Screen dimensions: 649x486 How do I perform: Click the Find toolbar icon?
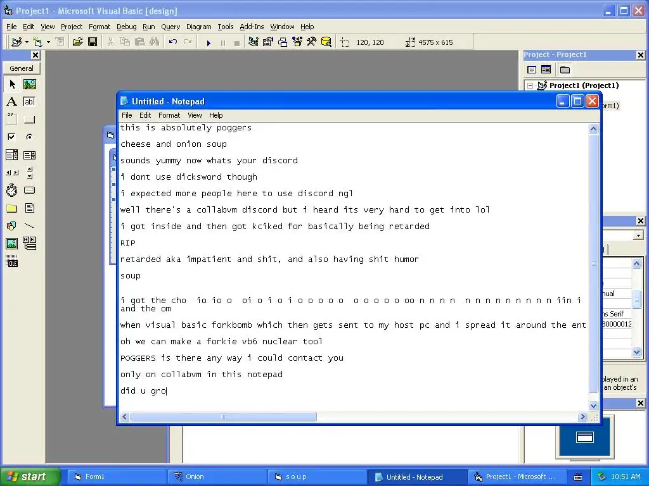[x=155, y=42]
